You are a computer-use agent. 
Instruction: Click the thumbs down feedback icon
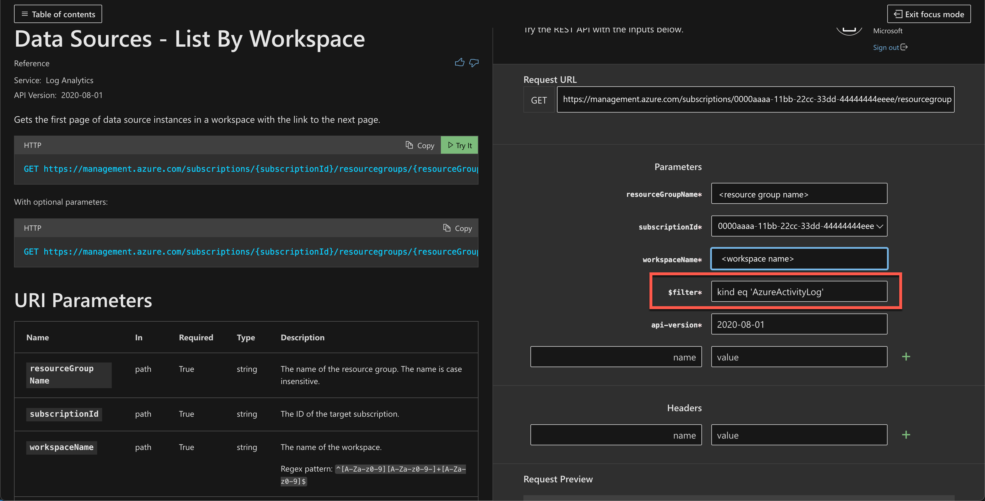pyautogui.click(x=474, y=63)
